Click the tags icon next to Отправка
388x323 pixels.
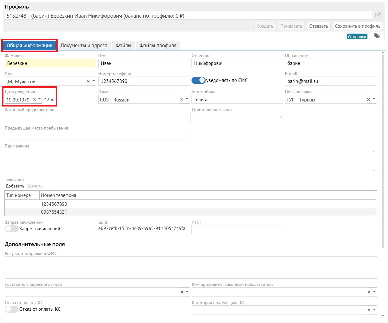click(377, 36)
